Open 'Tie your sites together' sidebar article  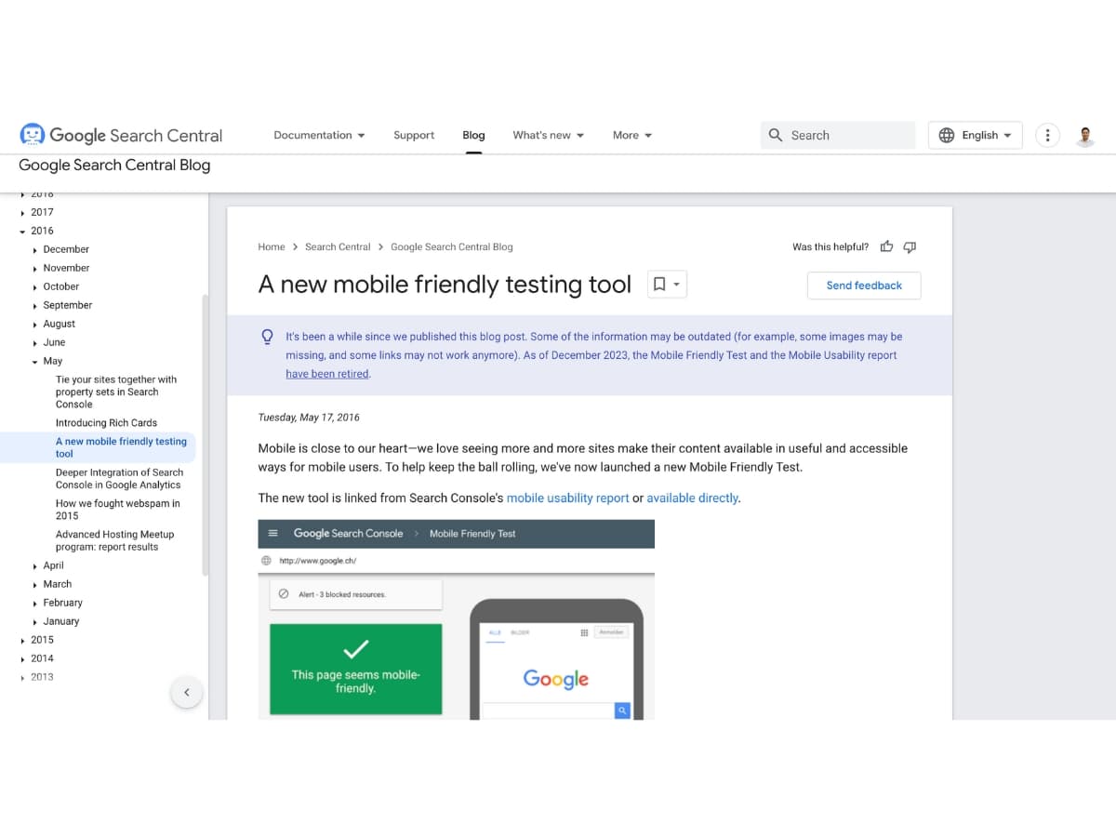pos(116,392)
